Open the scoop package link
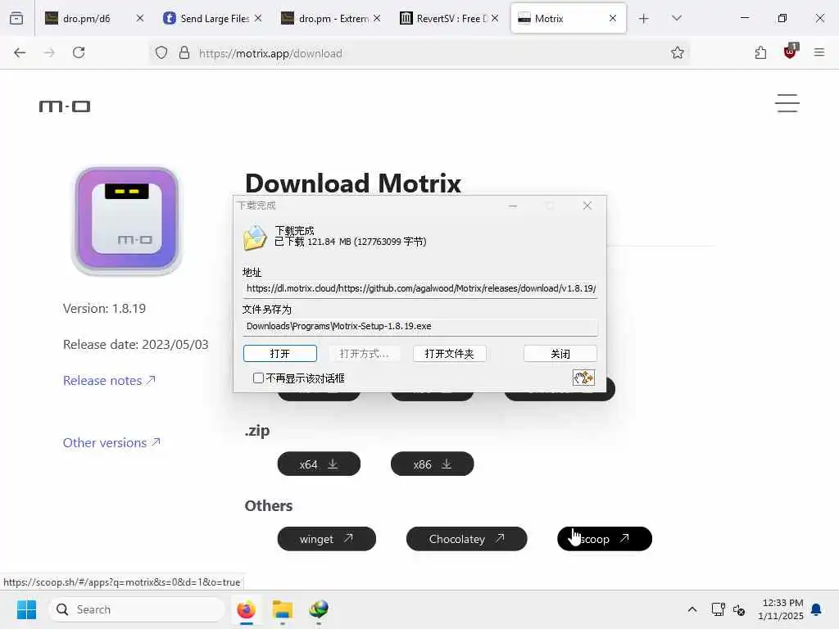The height and width of the screenshot is (629, 839). [605, 539]
